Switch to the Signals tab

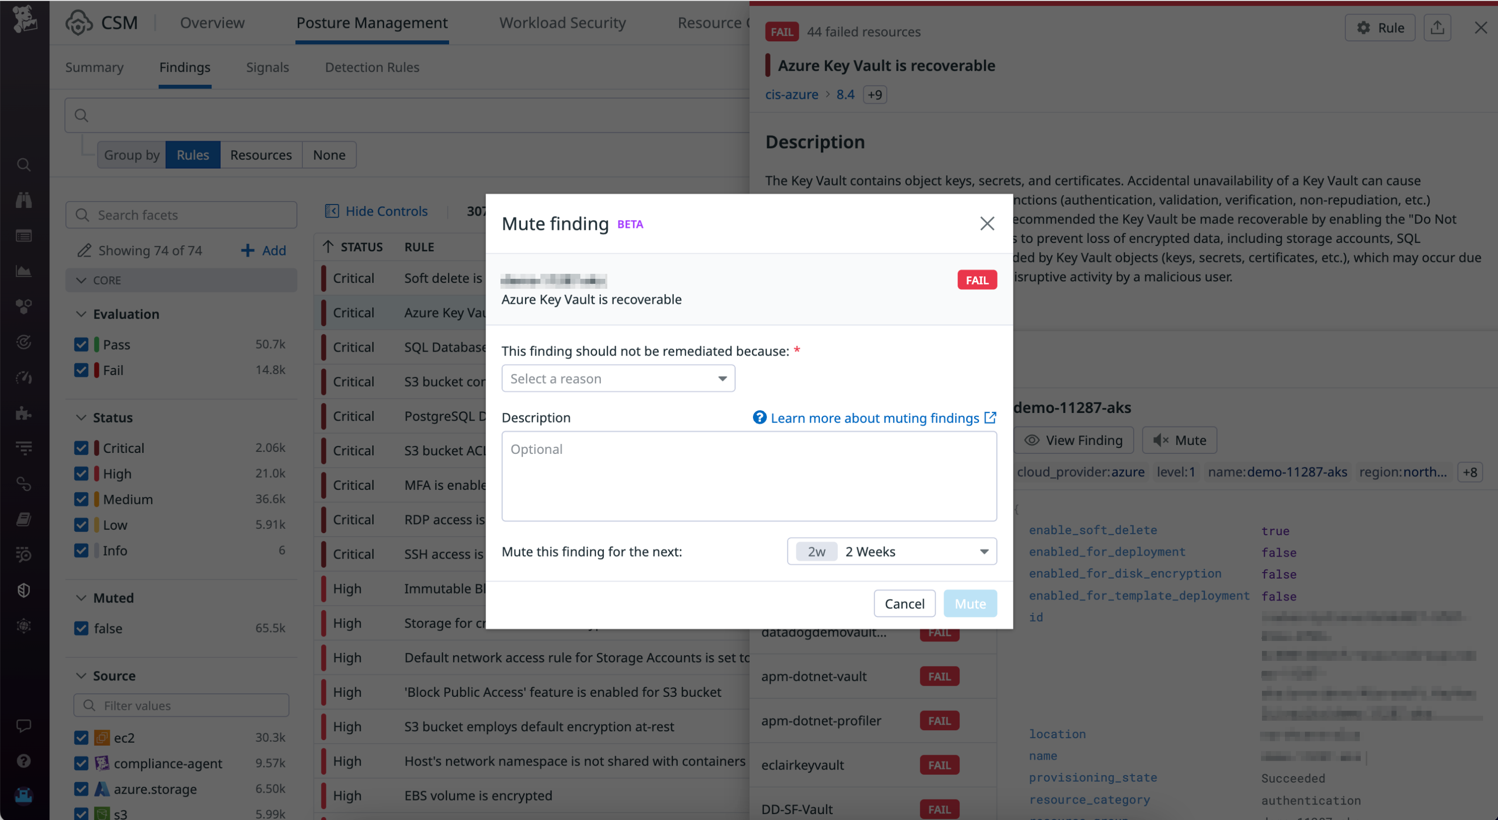tap(267, 67)
